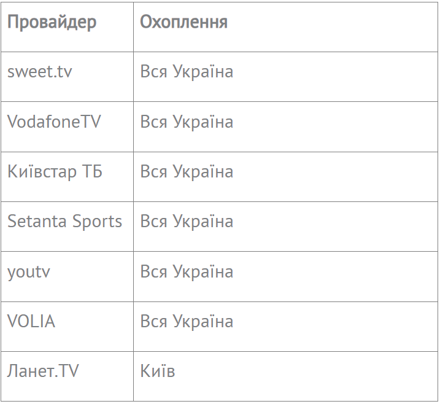
Task: Click the word Sports in Setanta Sports
Action: coord(97,222)
